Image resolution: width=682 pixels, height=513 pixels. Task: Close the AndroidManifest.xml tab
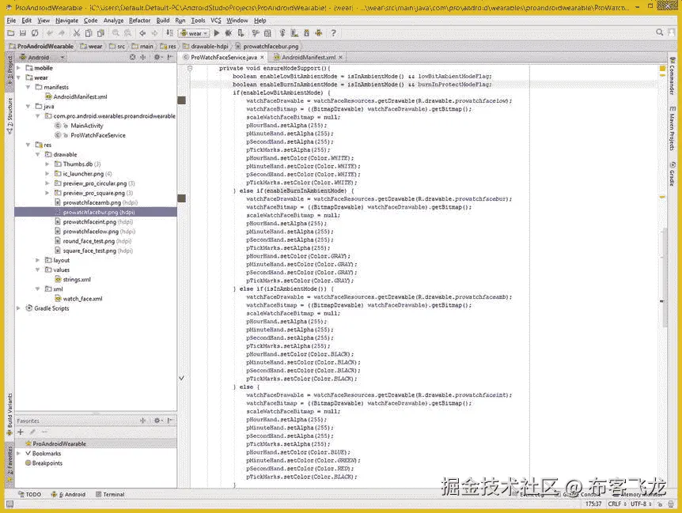(340, 58)
